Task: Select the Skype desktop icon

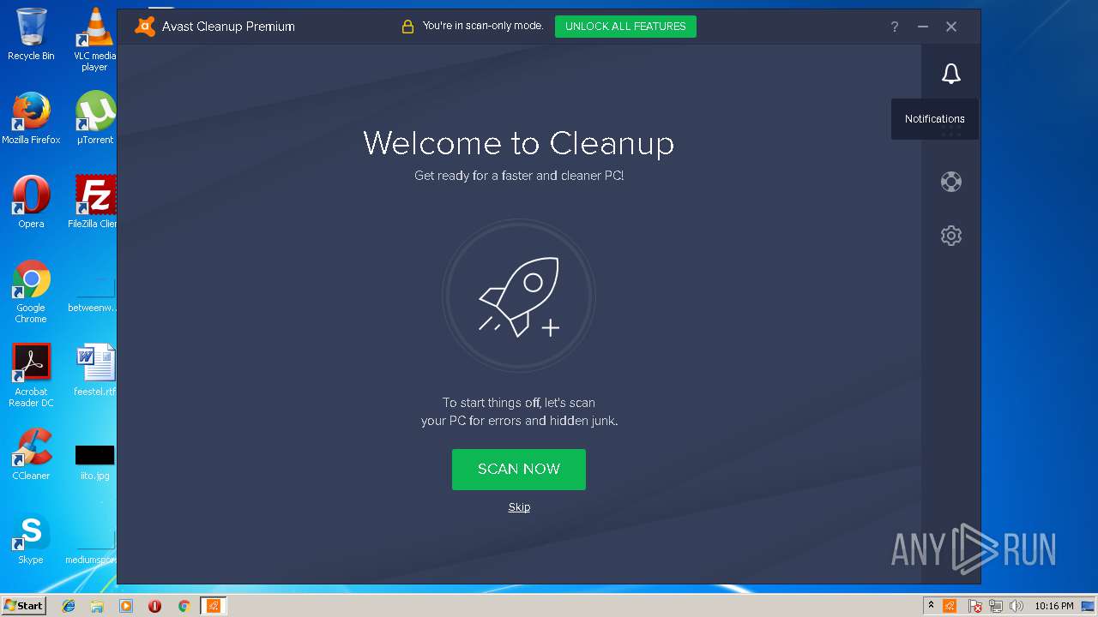Action: point(31,538)
